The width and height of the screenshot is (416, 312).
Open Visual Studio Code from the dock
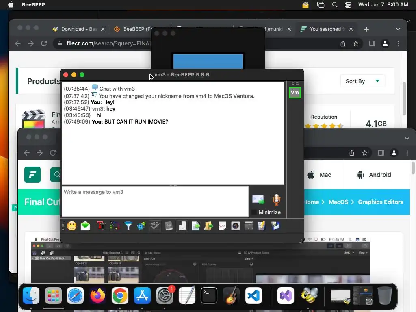[253, 296]
